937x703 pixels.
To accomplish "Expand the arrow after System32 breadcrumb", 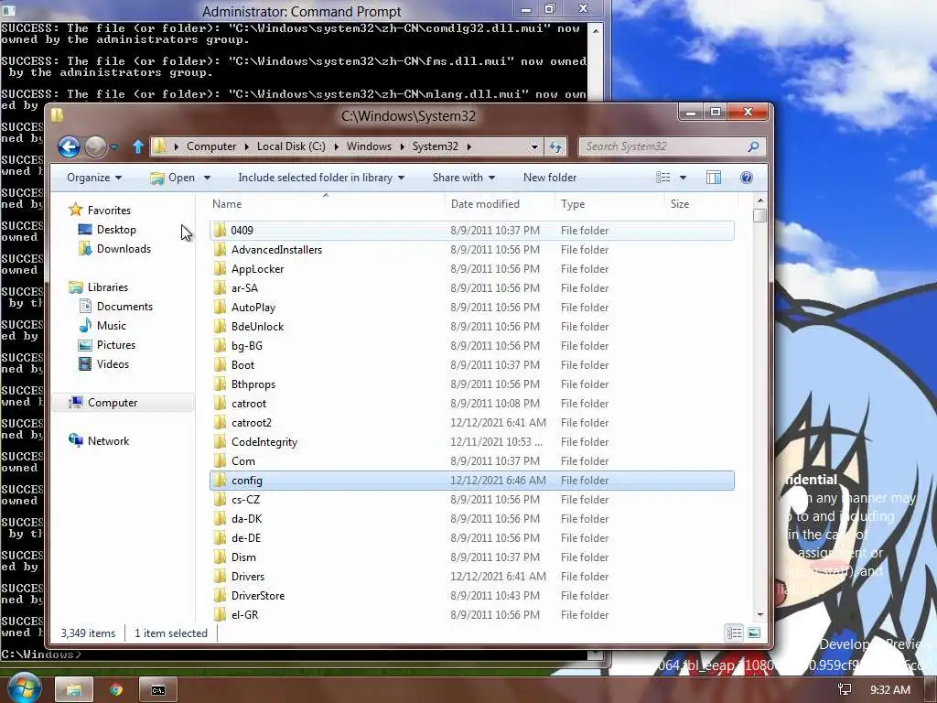I will (469, 146).
